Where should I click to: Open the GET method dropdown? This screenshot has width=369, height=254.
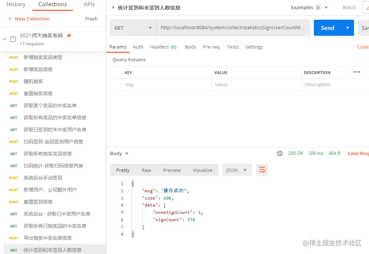tap(133, 28)
